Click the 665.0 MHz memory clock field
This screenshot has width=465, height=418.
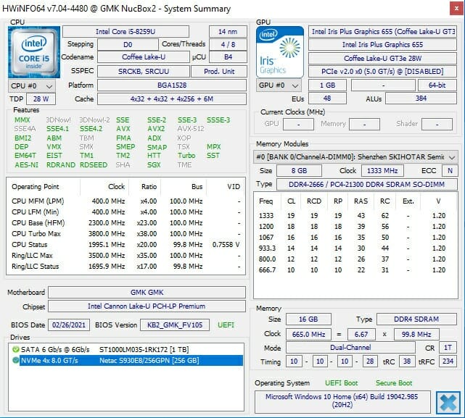(308, 335)
